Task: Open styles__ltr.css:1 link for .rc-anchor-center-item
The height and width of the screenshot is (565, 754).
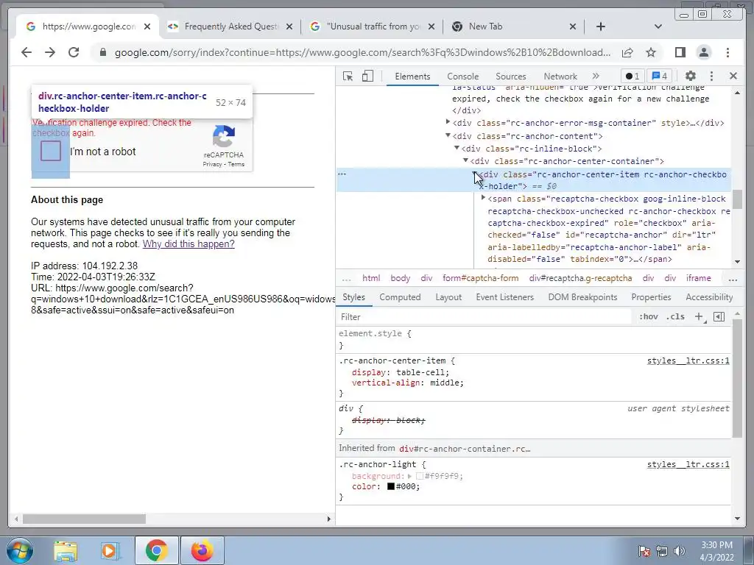Action: [x=688, y=360]
